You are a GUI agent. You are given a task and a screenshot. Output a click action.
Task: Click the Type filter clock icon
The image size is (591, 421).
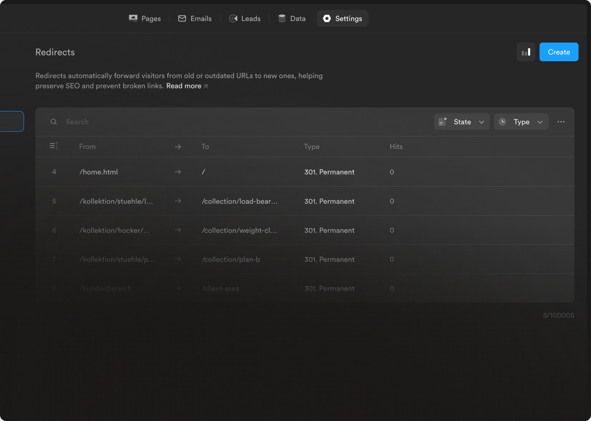point(502,122)
